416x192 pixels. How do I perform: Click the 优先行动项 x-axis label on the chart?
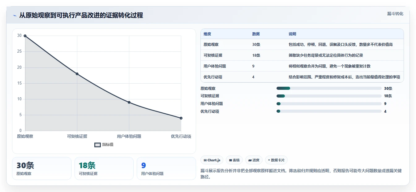point(181,136)
